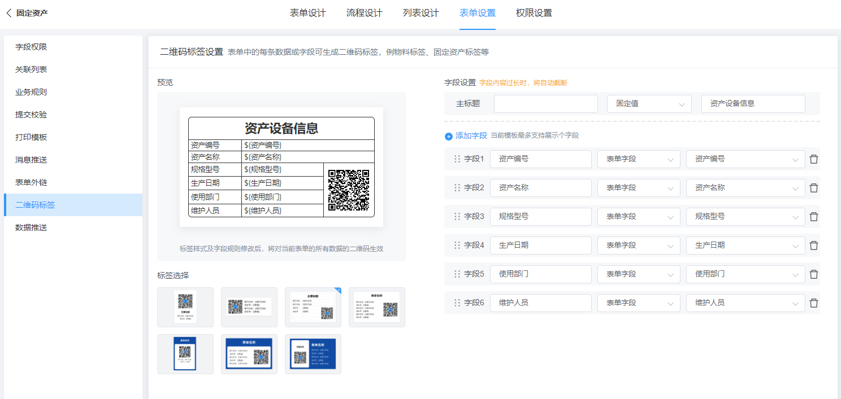Click the 资产设备信息 main title input
This screenshot has width=841, height=399.
tap(753, 104)
